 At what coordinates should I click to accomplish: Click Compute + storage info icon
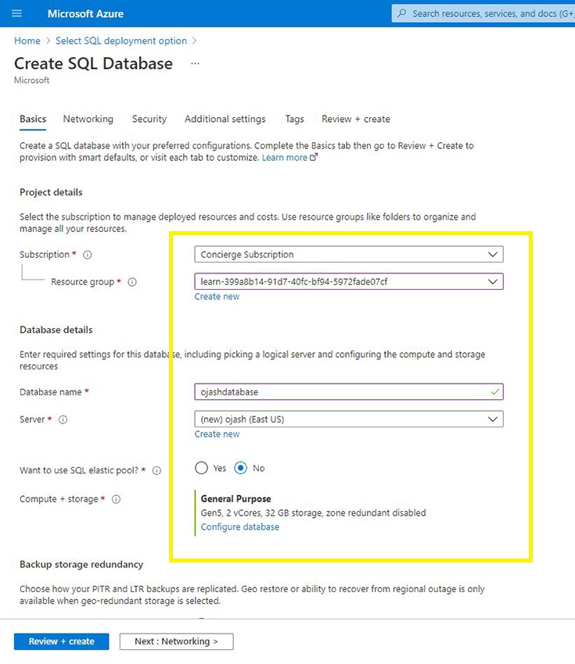click(x=117, y=499)
